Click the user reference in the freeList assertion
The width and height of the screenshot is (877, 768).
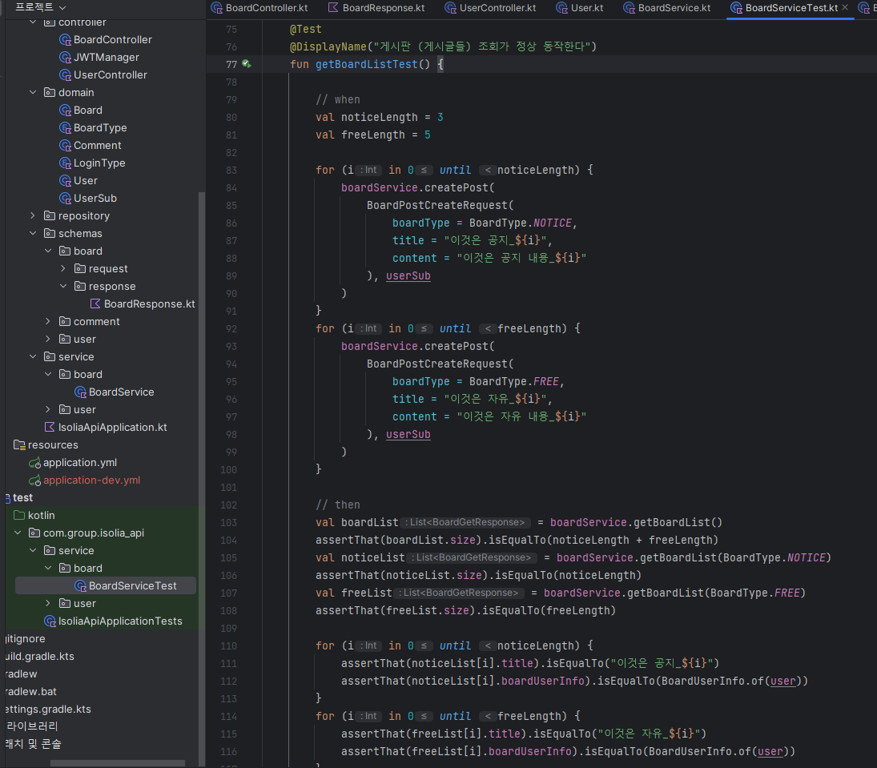(770, 751)
